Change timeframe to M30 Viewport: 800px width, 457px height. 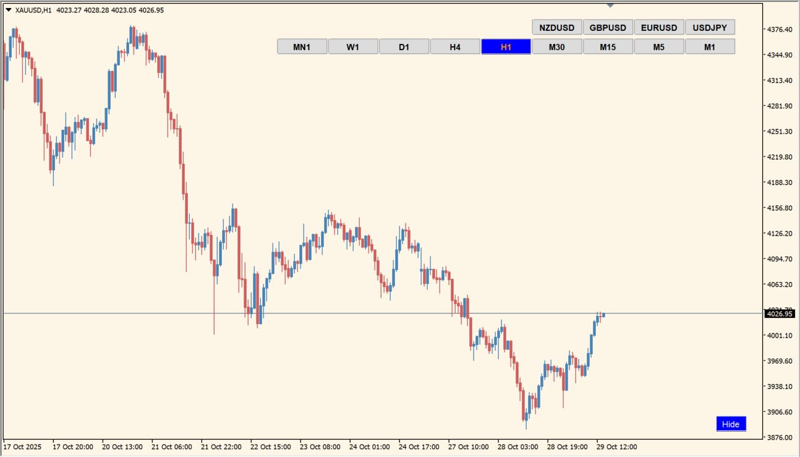click(557, 46)
